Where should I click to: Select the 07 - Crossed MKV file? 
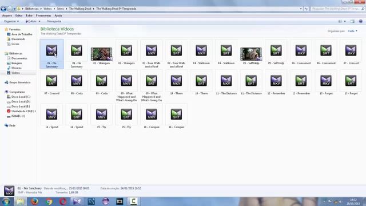[x=351, y=53]
